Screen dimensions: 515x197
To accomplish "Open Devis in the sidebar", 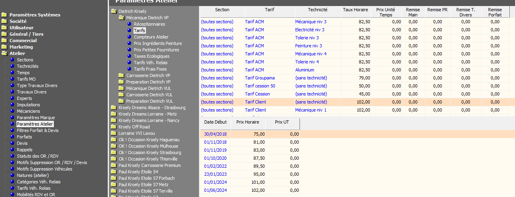I will [x=22, y=143].
